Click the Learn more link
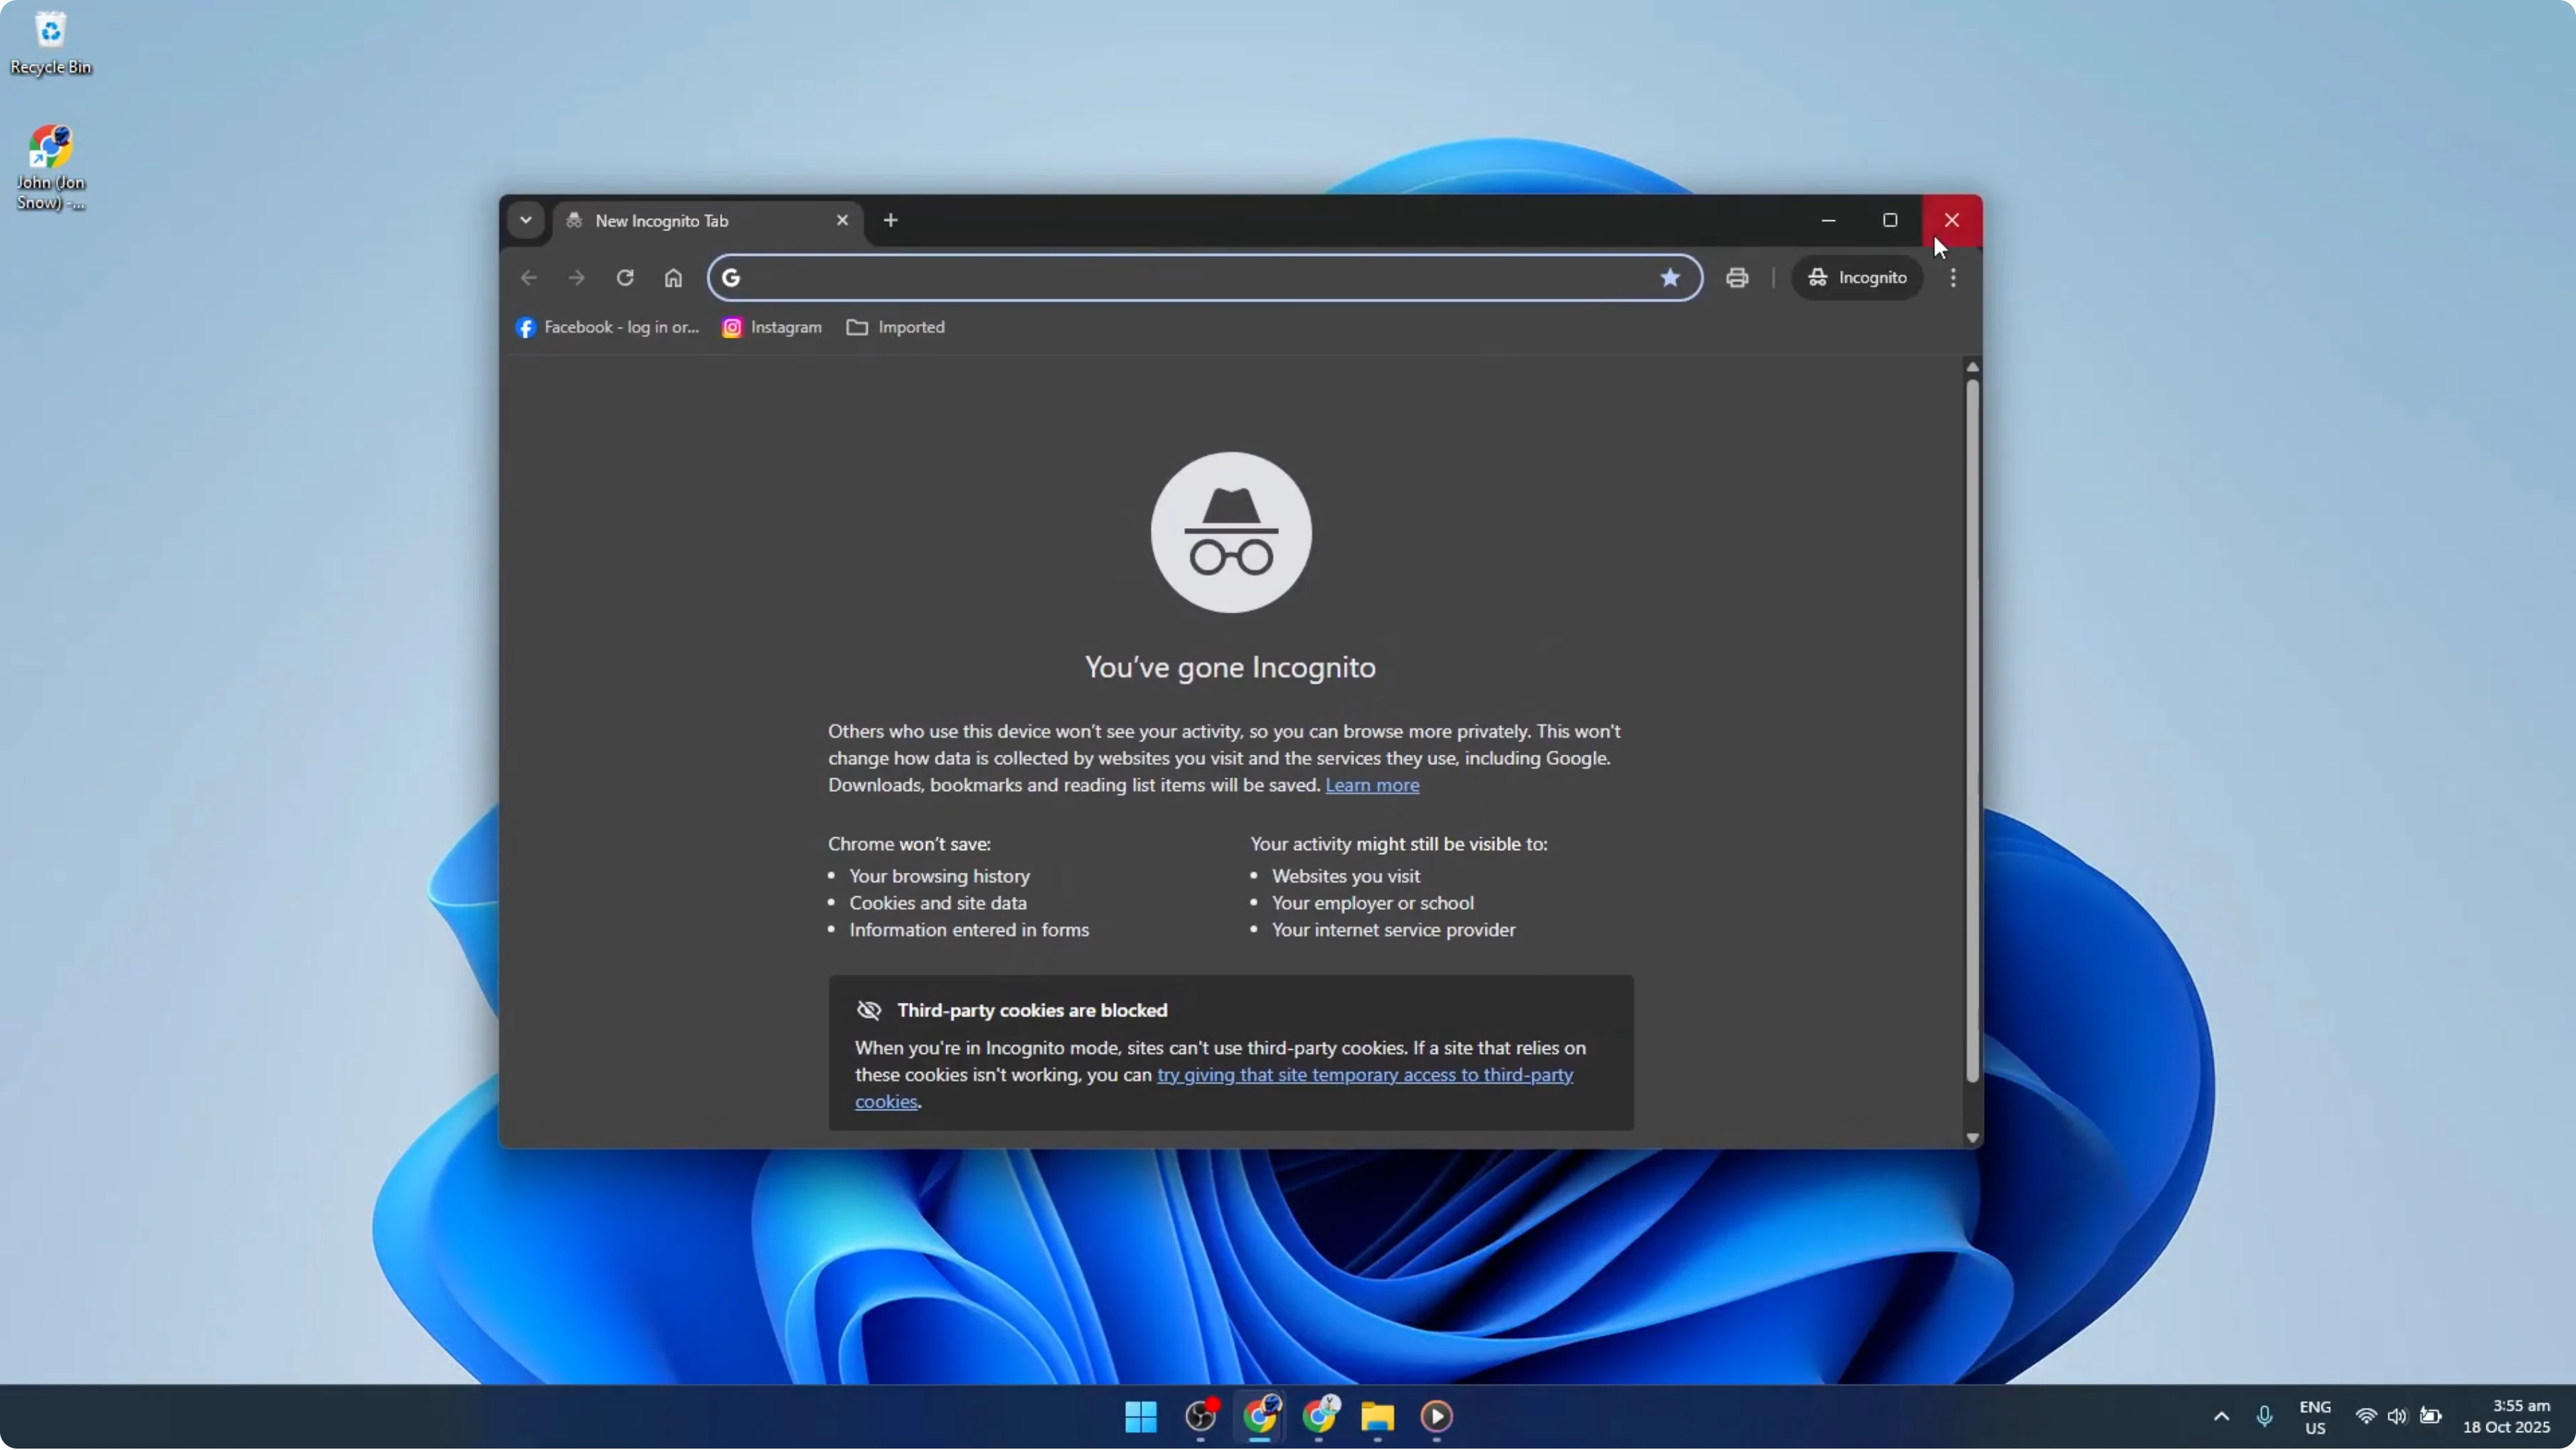The width and height of the screenshot is (2576, 1450). [x=1372, y=786]
